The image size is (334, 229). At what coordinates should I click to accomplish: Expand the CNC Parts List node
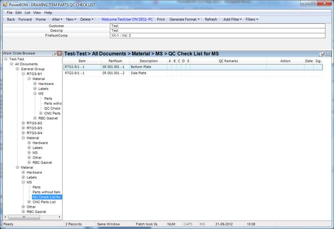(29, 202)
